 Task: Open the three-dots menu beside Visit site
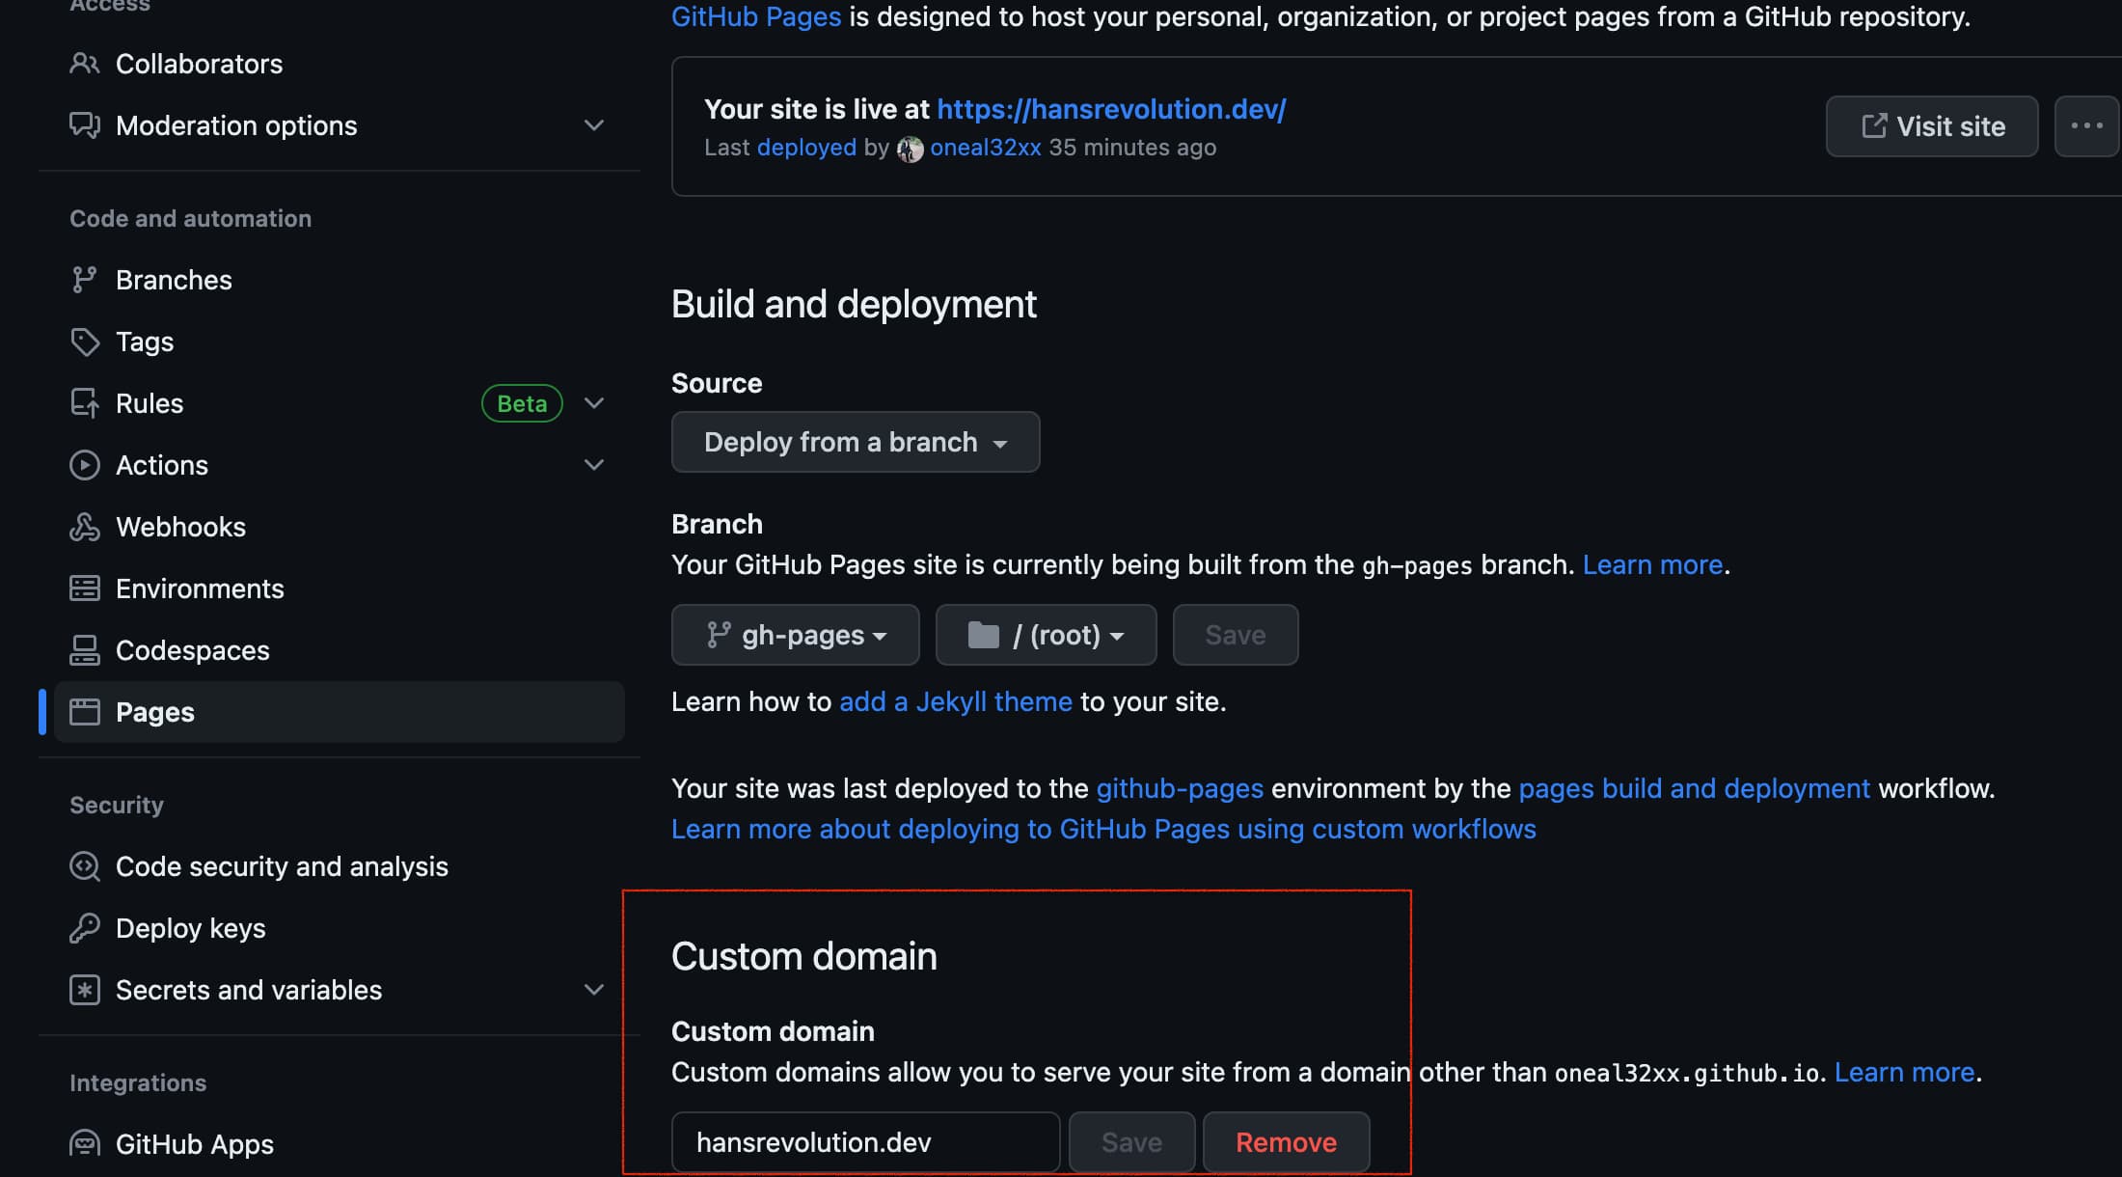[2086, 125]
